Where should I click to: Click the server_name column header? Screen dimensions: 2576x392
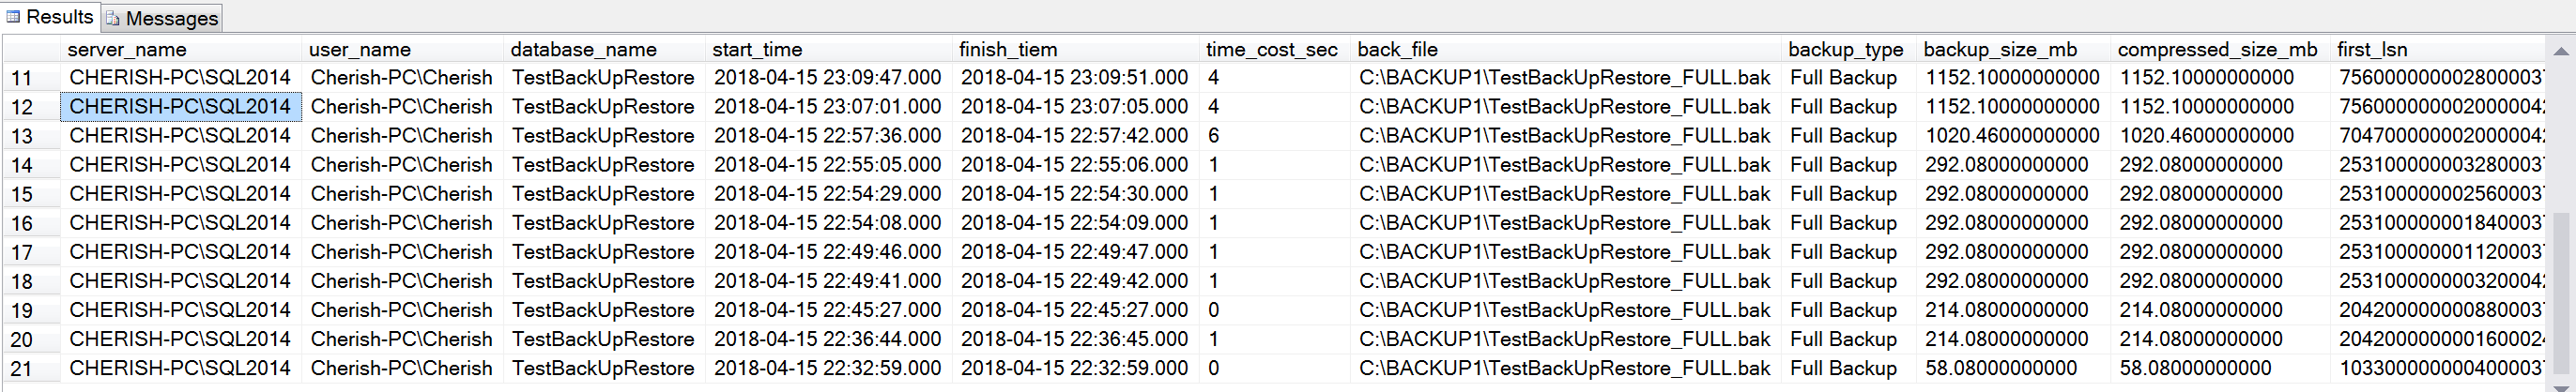click(127, 49)
